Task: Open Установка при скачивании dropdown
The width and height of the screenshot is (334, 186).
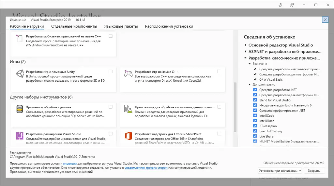Action: [280, 171]
